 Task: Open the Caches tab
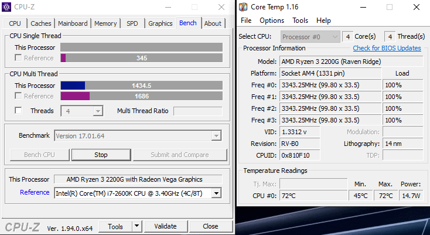click(x=41, y=23)
